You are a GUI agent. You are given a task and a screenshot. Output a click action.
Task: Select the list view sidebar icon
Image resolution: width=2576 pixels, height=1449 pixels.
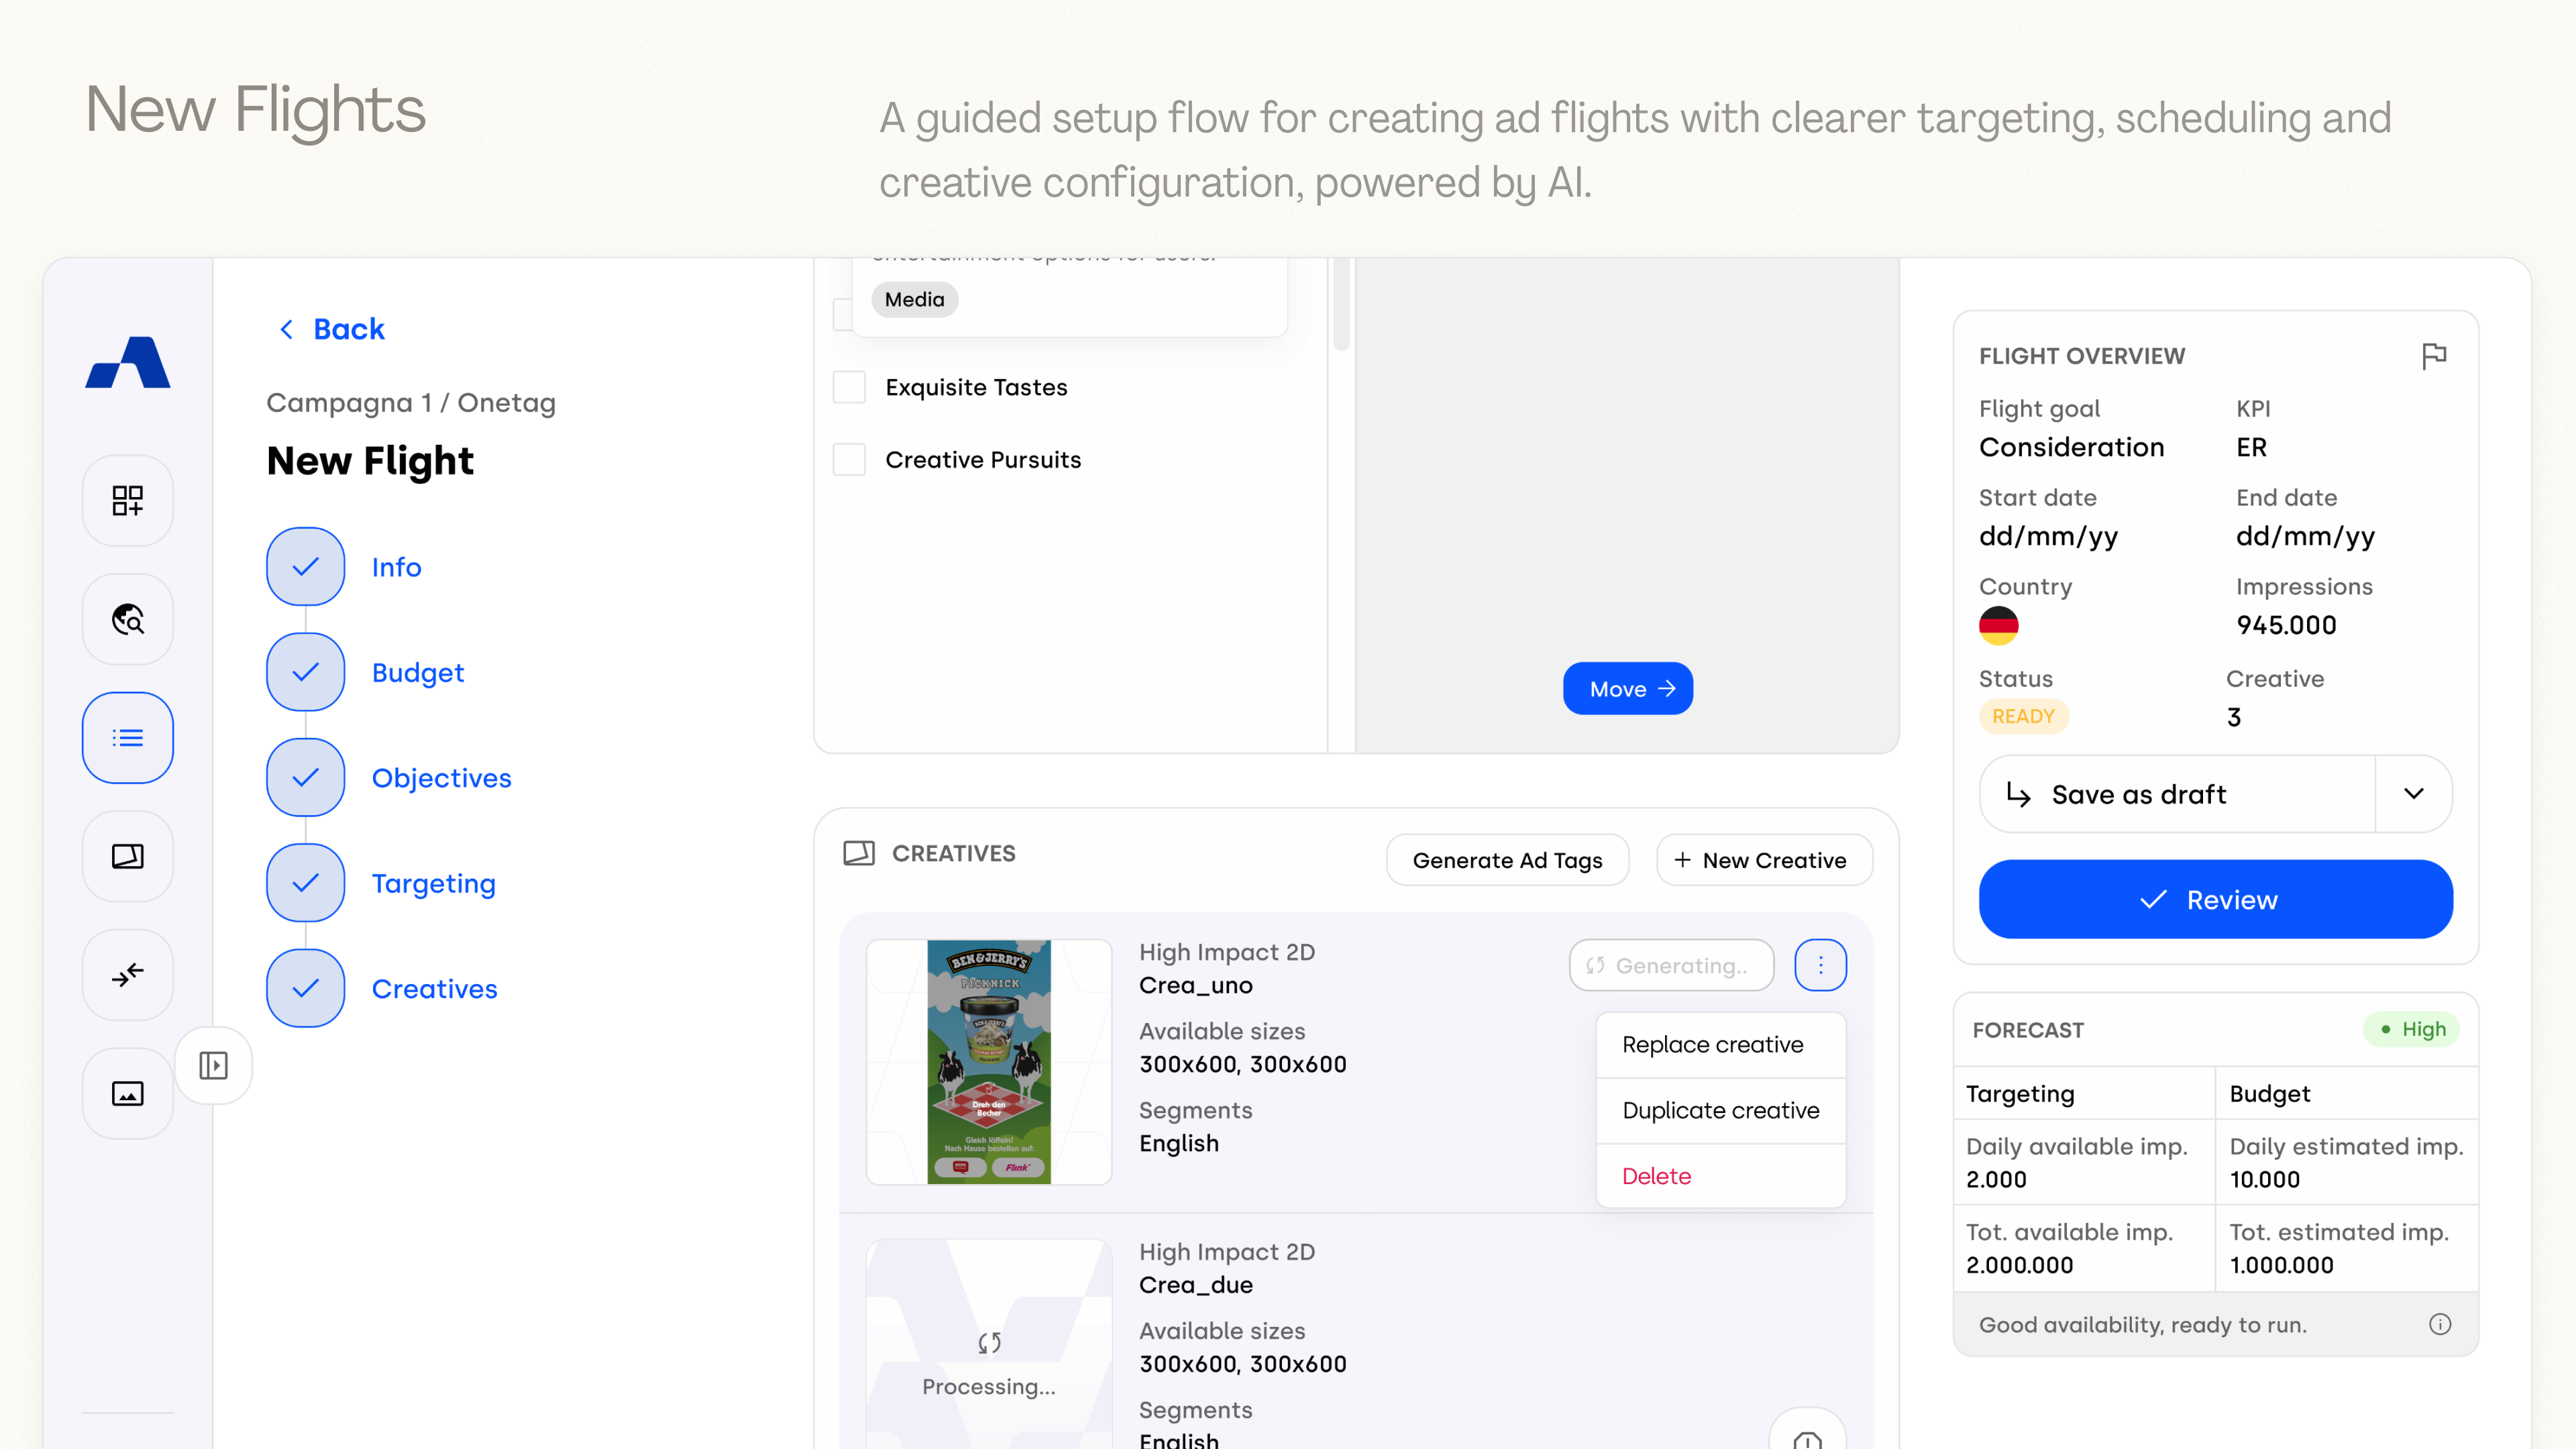pyautogui.click(x=128, y=738)
